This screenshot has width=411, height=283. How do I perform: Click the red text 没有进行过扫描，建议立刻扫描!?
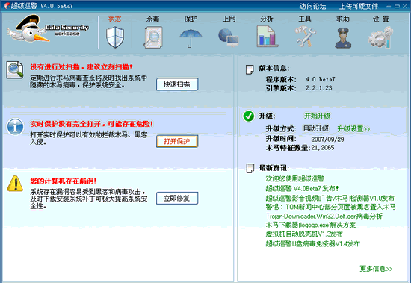click(81, 67)
